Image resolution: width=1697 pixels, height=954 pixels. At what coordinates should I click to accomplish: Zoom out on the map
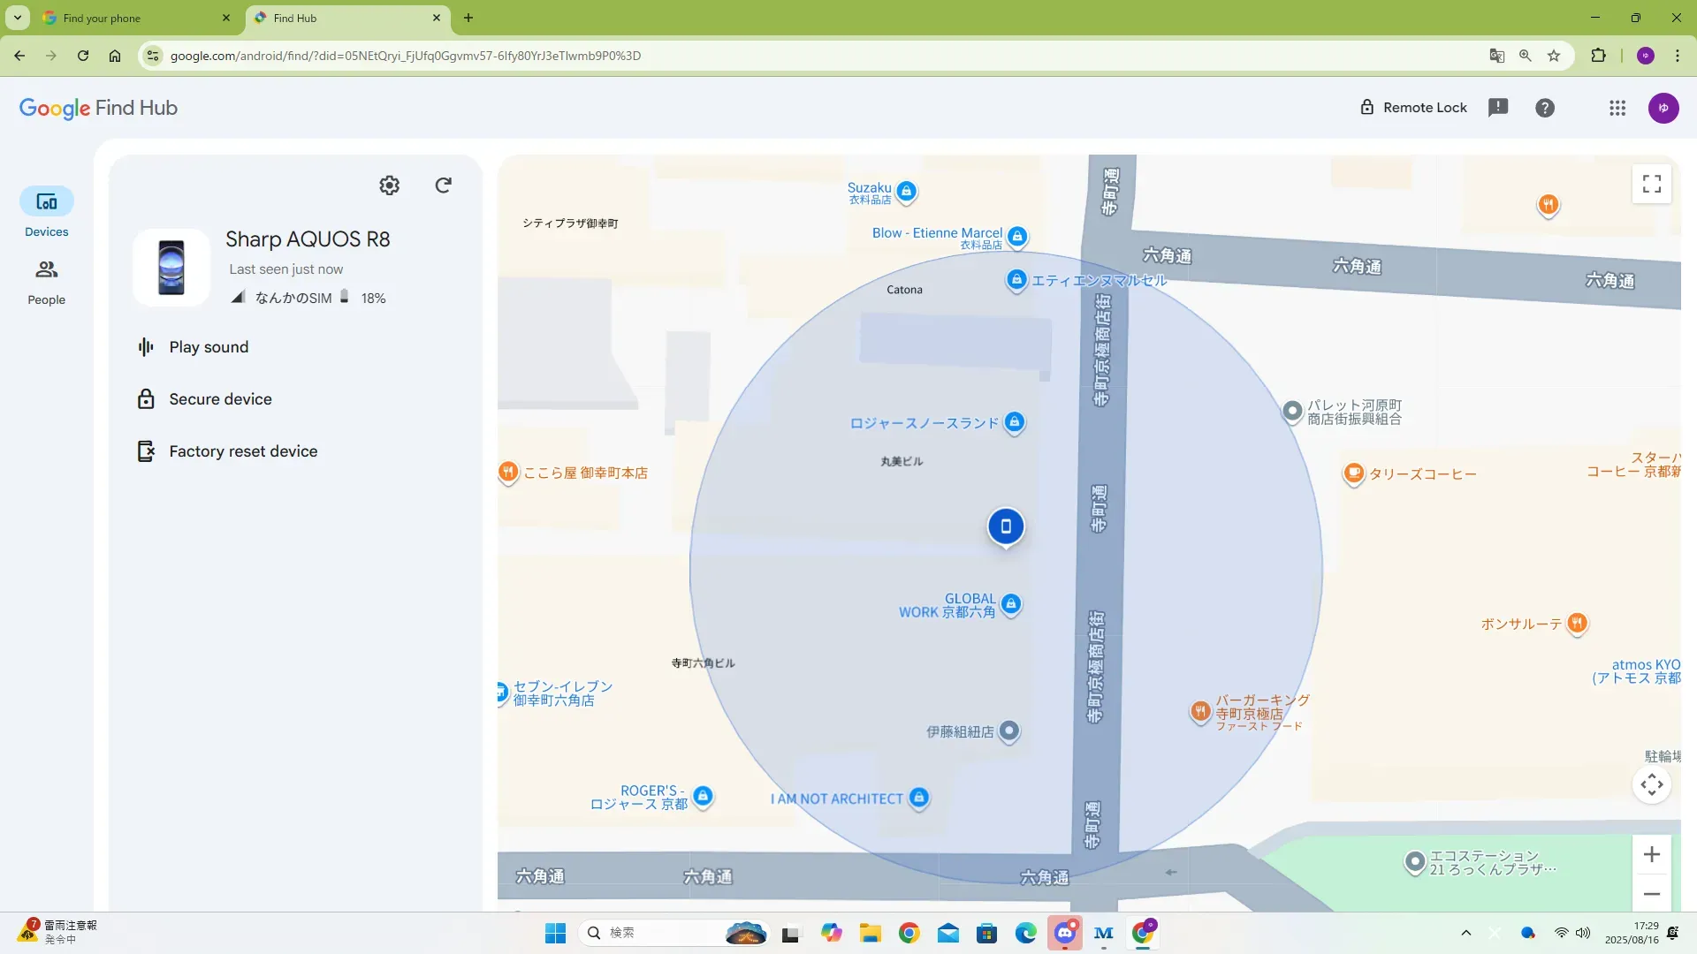click(x=1651, y=894)
